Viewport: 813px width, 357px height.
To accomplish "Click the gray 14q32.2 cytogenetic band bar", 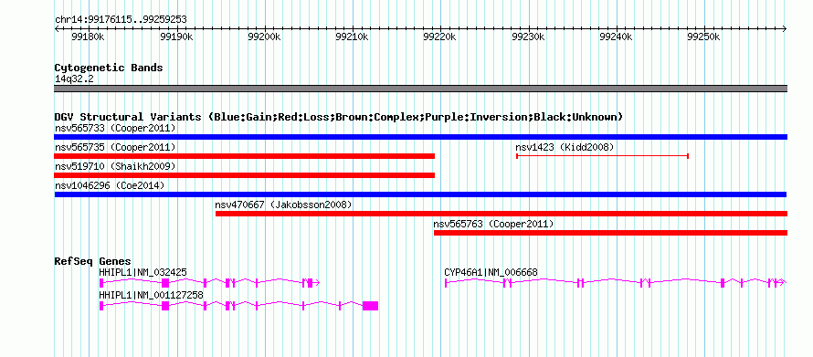I will (420, 89).
